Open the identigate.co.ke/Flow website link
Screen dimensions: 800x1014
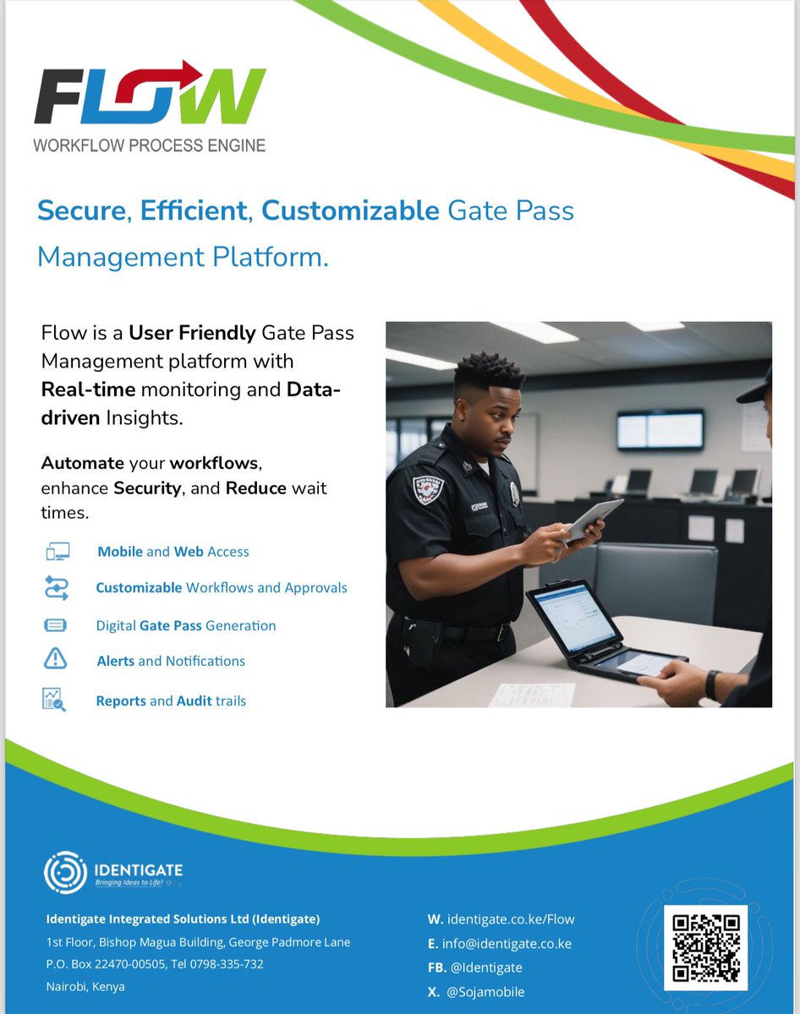511,919
